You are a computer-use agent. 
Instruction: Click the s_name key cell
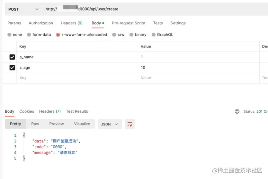tap(77, 57)
